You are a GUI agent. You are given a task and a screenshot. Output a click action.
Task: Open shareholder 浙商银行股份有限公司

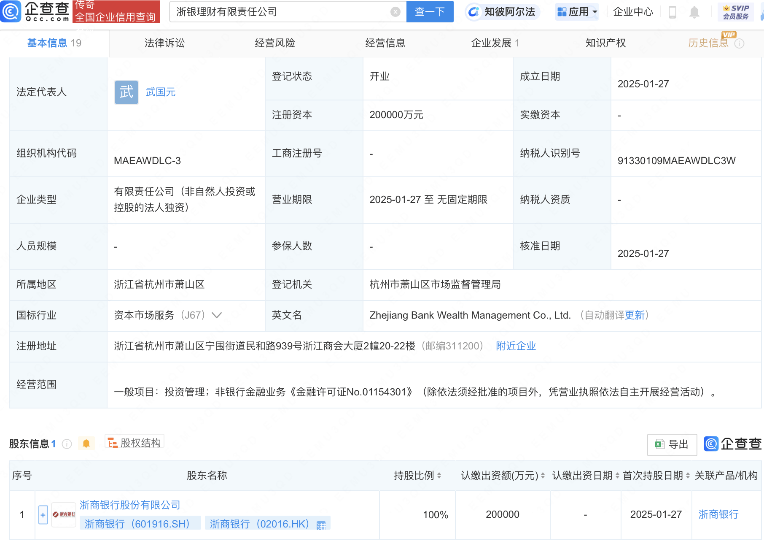[130, 505]
